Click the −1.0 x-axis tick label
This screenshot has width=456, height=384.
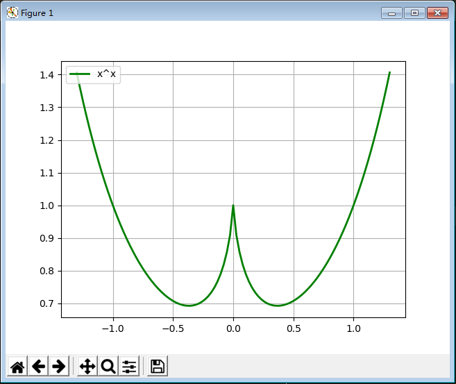pos(113,328)
